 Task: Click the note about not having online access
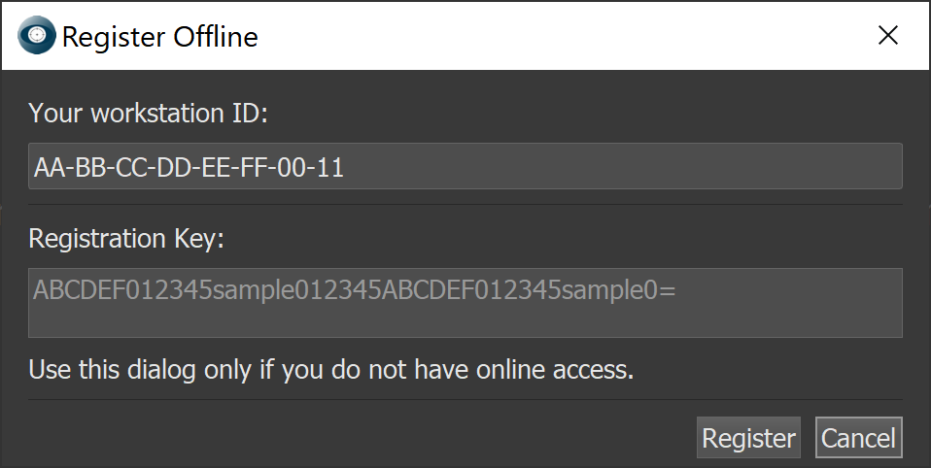pyautogui.click(x=331, y=369)
